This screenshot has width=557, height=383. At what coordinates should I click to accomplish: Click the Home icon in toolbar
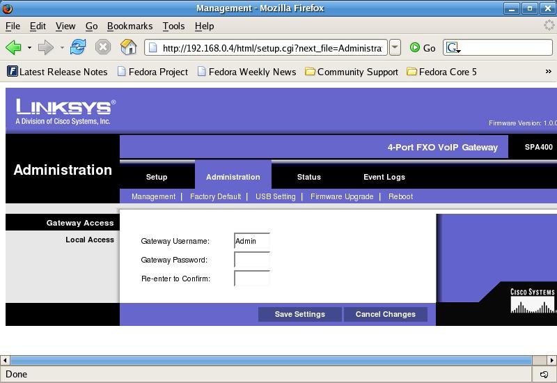click(128, 47)
